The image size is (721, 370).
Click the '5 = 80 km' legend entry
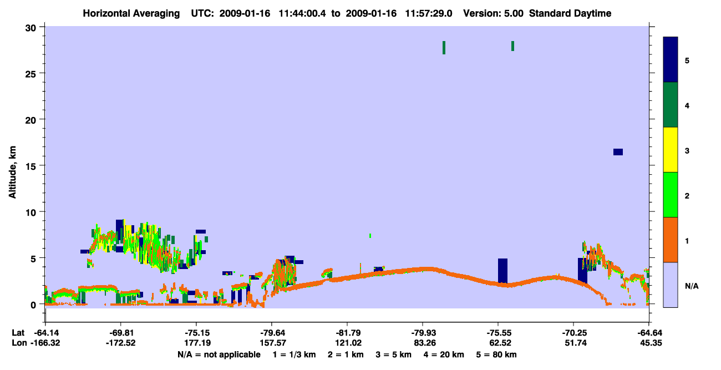coord(497,354)
